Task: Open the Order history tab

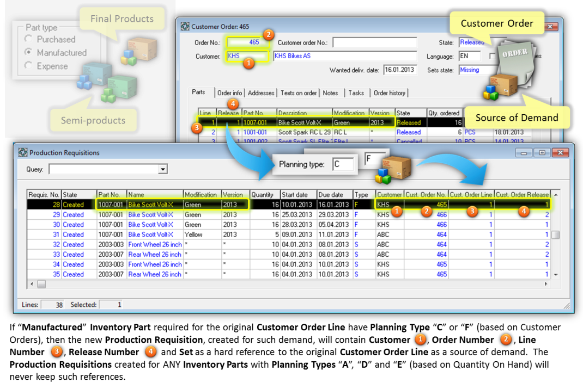Action: coord(389,93)
